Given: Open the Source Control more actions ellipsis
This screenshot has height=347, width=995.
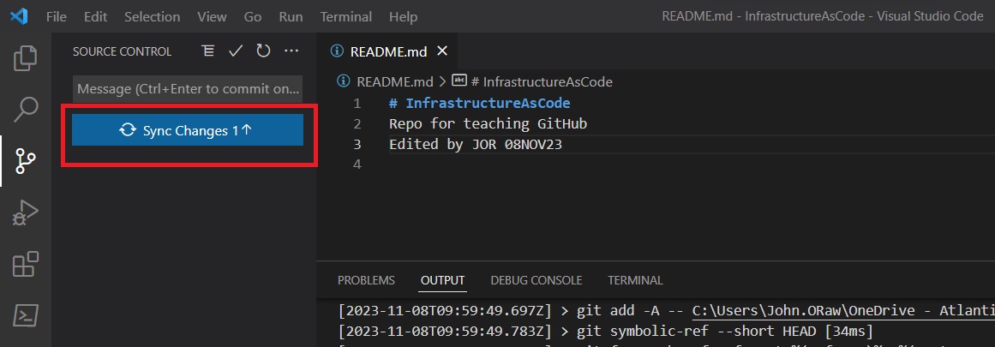Looking at the screenshot, I should click(x=291, y=51).
